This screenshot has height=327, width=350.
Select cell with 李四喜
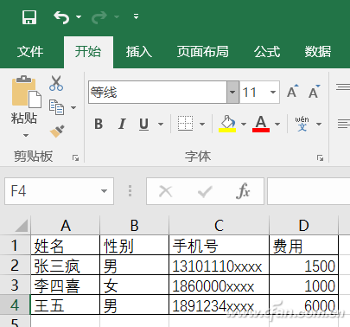pyautogui.click(x=66, y=285)
